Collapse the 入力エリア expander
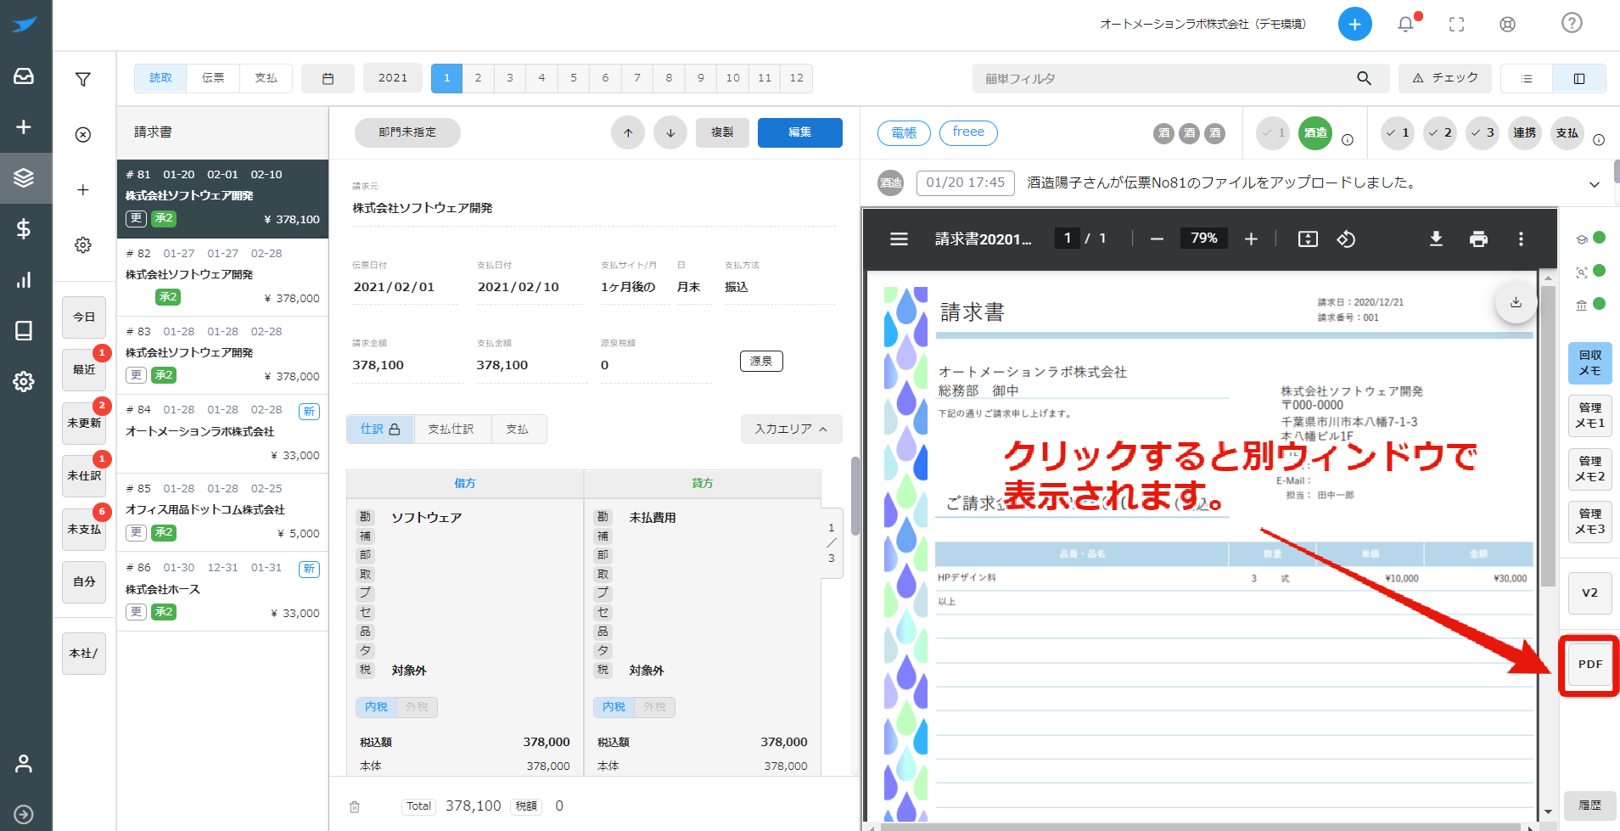1620x831 pixels. [x=791, y=429]
